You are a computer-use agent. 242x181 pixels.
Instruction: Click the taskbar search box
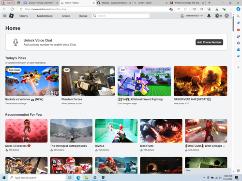pyautogui.click(x=37, y=178)
